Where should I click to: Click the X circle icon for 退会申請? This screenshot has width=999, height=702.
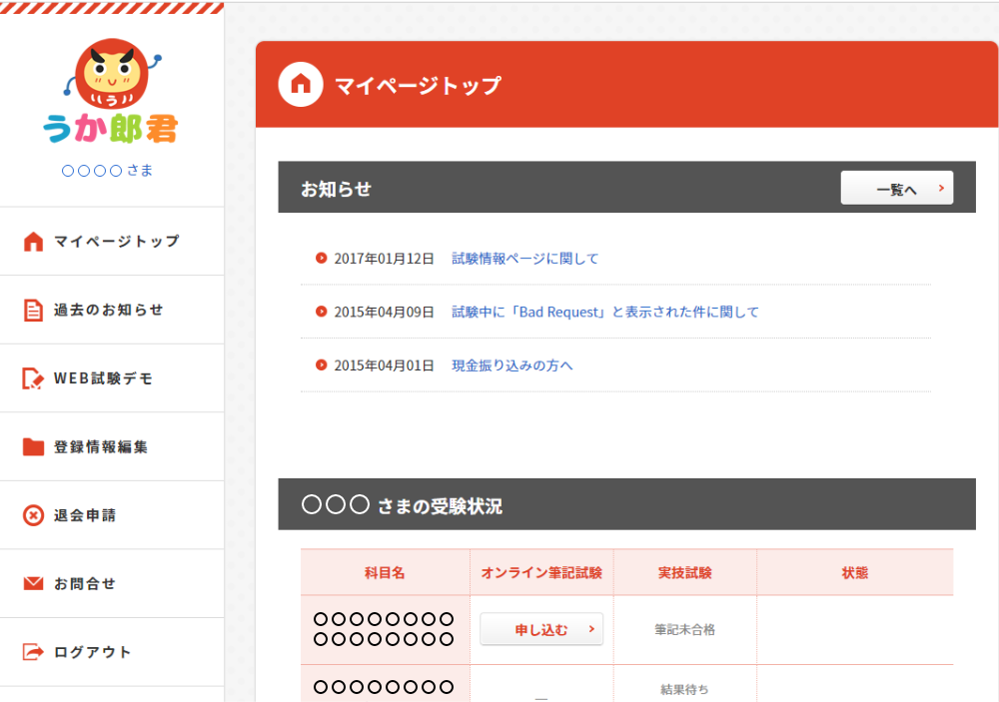click(34, 516)
